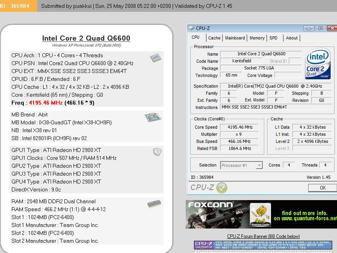Open the Processor #1 selection dropdown
337x253 pixels.
click(x=241, y=165)
